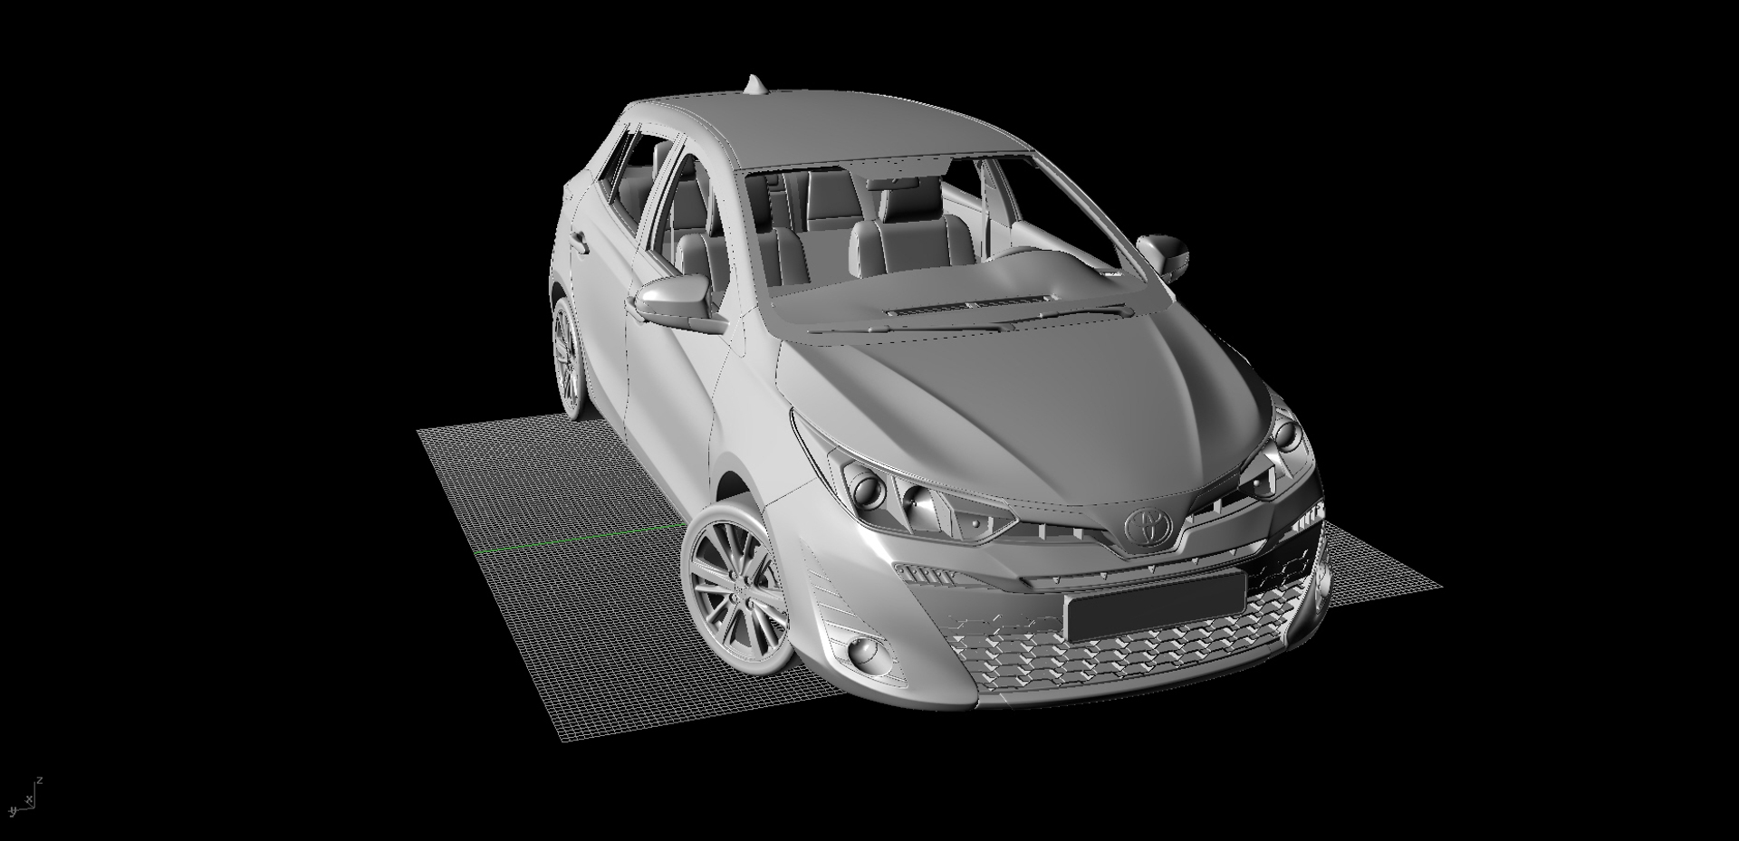Click the green axis line on grid
Screen dimensions: 1739x841
[580, 538]
